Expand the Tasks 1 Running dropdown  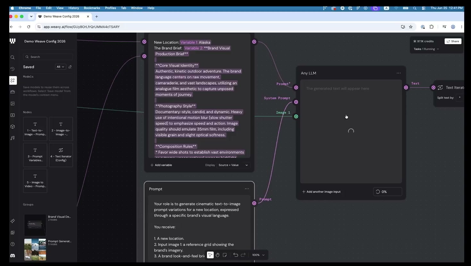[426, 49]
